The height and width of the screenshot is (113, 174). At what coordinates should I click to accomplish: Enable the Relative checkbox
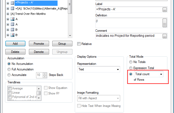(79, 44)
